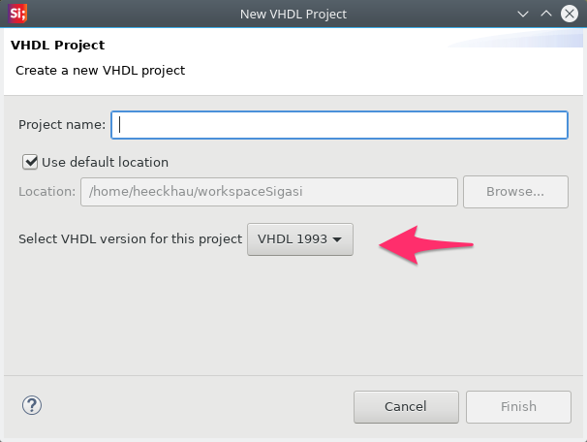The image size is (587, 442).
Task: Click the 'Use default location' label text
Action: [x=105, y=162]
